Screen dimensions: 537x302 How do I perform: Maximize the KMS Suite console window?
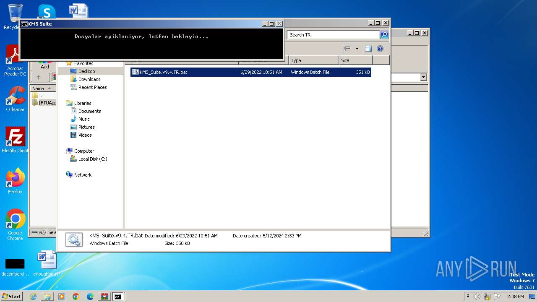pyautogui.click(x=272, y=24)
